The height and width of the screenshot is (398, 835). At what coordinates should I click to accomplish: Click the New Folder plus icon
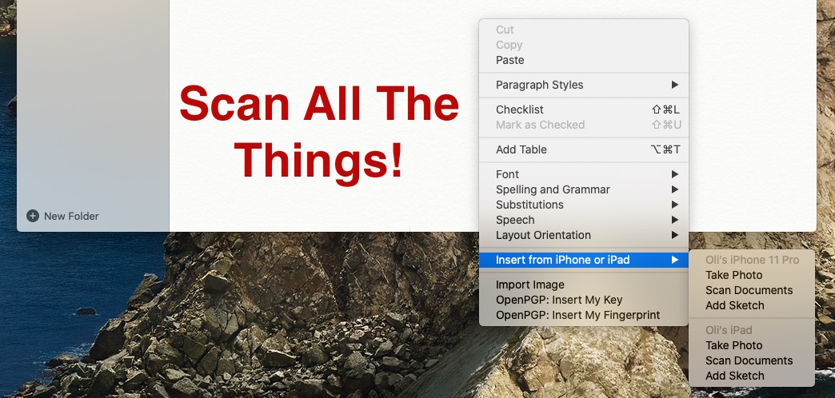tap(33, 216)
